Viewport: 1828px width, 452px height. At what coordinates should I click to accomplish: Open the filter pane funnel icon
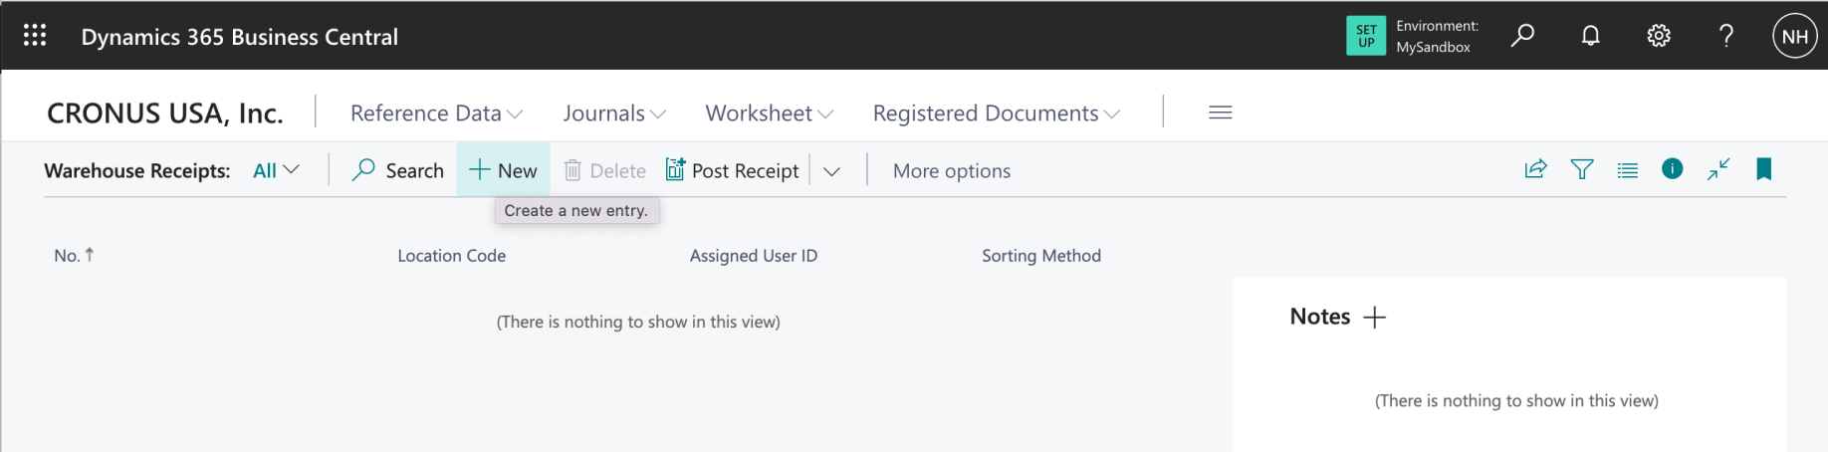pos(1581,169)
